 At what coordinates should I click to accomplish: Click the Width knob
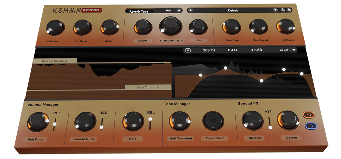pyautogui.click(x=110, y=27)
